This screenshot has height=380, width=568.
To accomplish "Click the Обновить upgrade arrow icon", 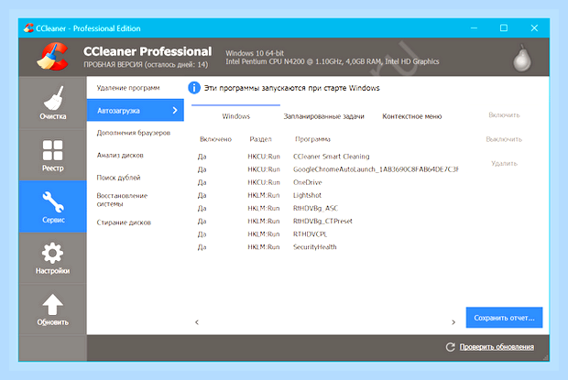I will 53,304.
